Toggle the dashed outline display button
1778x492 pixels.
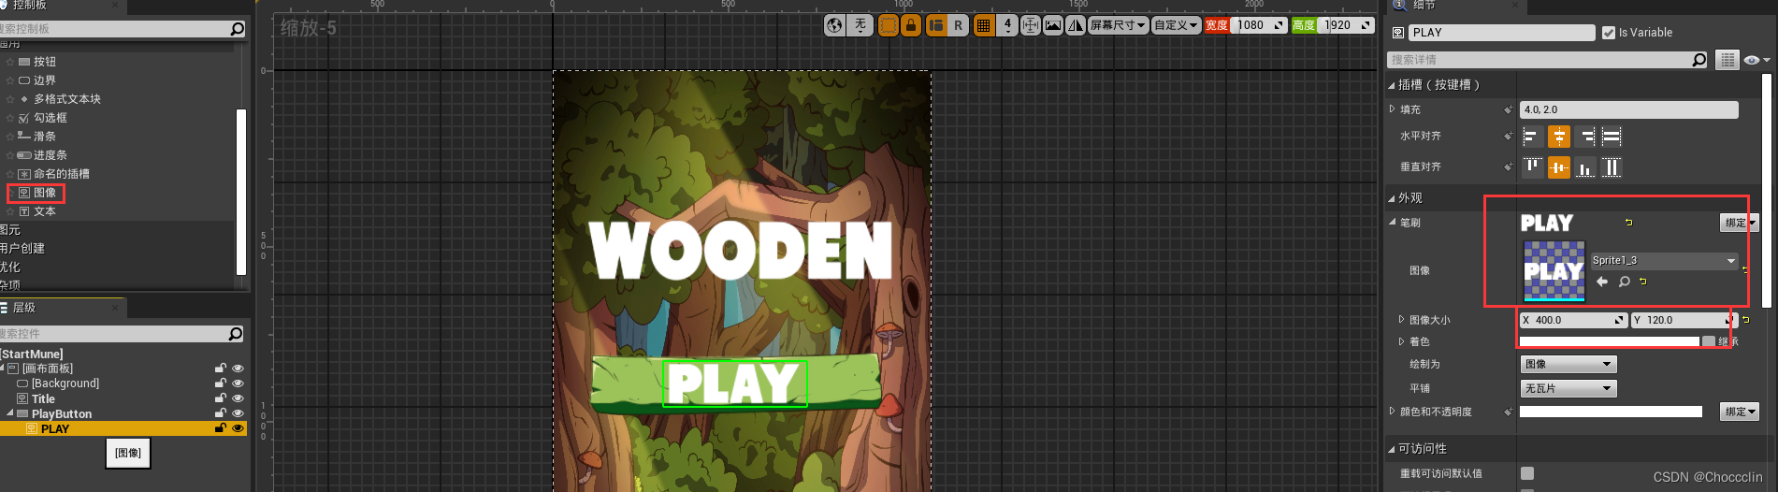coord(889,25)
